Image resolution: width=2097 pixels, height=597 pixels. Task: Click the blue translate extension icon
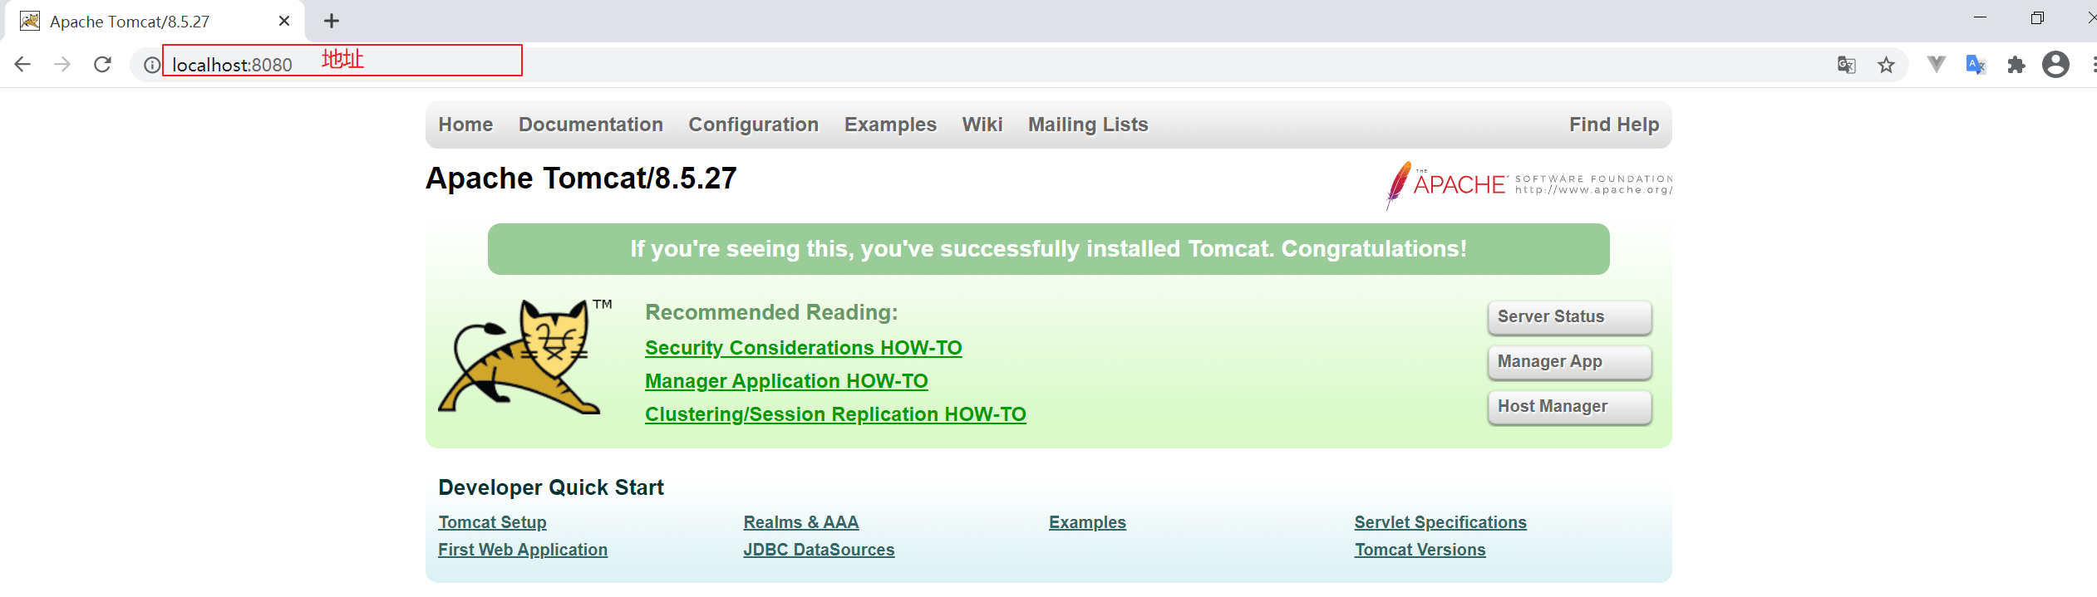pyautogui.click(x=1976, y=64)
